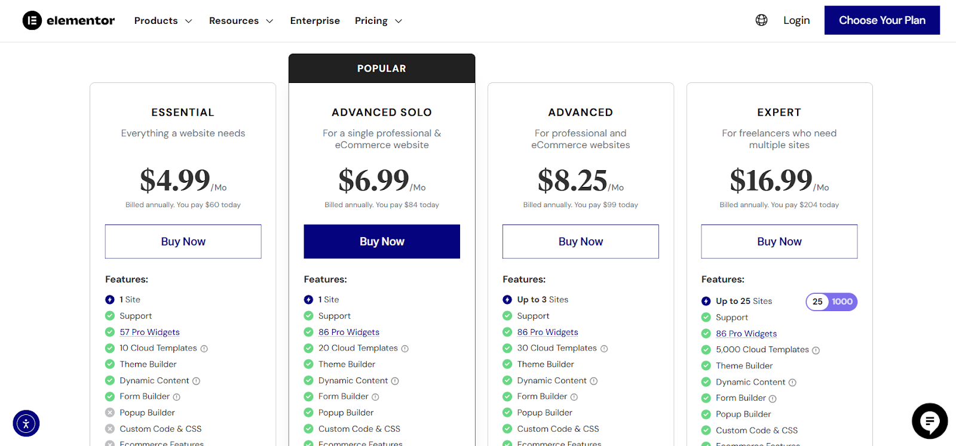Click Theme Builder checkmark in Advanced plan
The image size is (956, 446).
[507, 364]
